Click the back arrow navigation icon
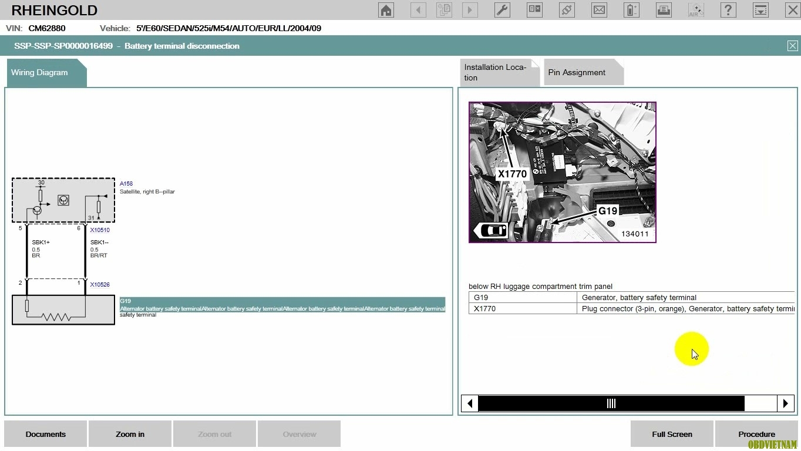801x451 pixels. click(418, 10)
